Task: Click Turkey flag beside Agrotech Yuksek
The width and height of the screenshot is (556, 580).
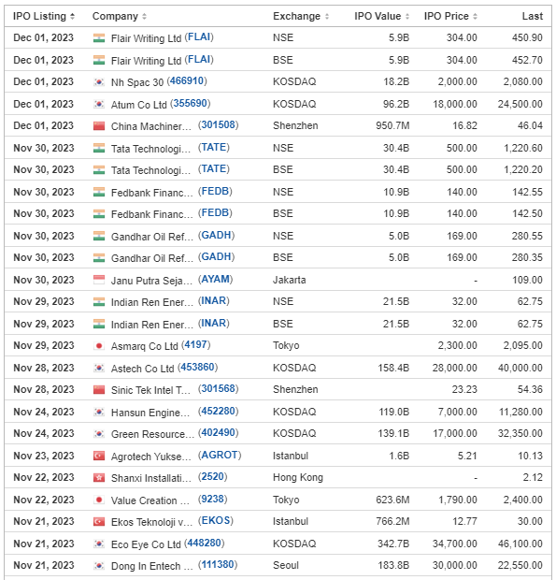Action: 99,457
